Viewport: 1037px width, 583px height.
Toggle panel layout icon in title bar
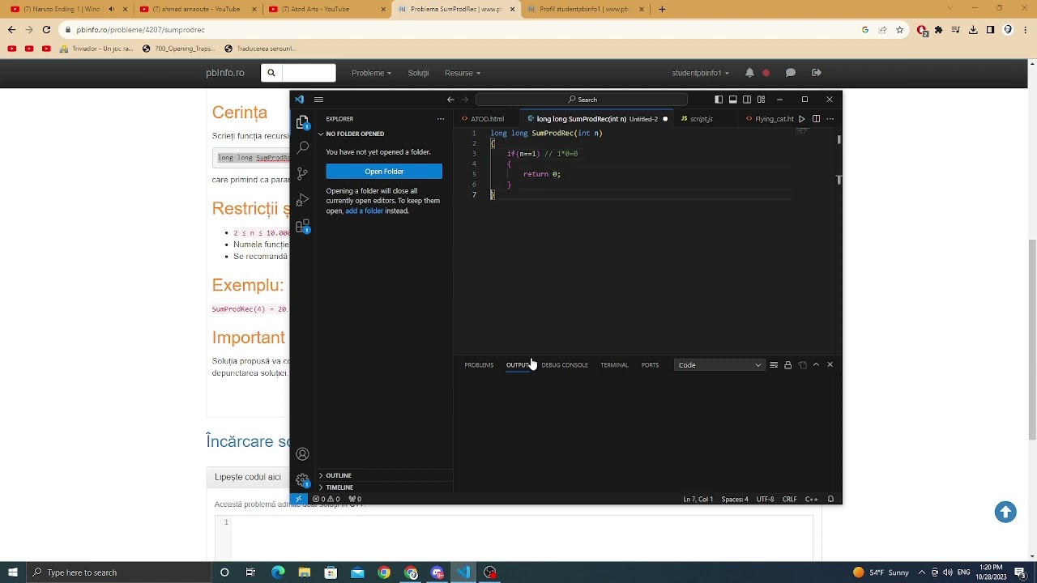pos(732,100)
